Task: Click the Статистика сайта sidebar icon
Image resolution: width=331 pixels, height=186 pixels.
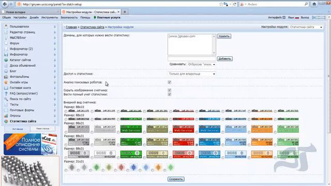Action: coord(6,121)
